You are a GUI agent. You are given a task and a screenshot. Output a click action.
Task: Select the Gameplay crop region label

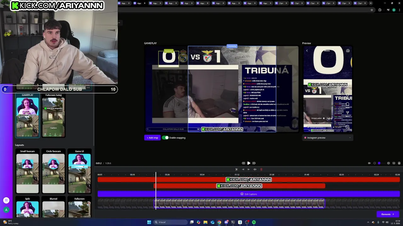pyautogui.click(x=232, y=46)
